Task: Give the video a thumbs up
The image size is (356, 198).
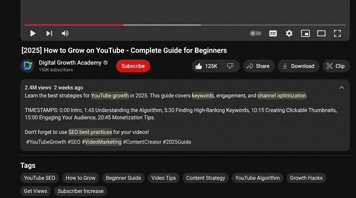Action: click(204, 66)
